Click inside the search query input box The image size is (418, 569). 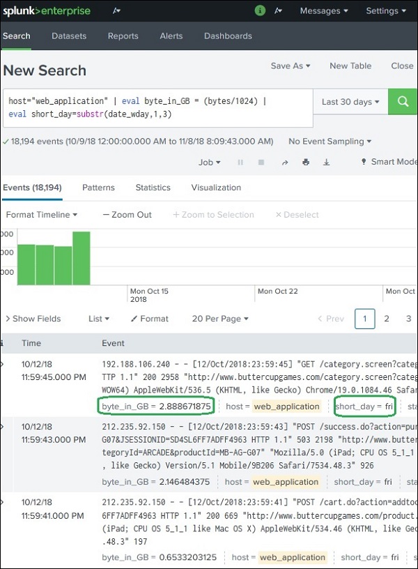pyautogui.click(x=153, y=107)
